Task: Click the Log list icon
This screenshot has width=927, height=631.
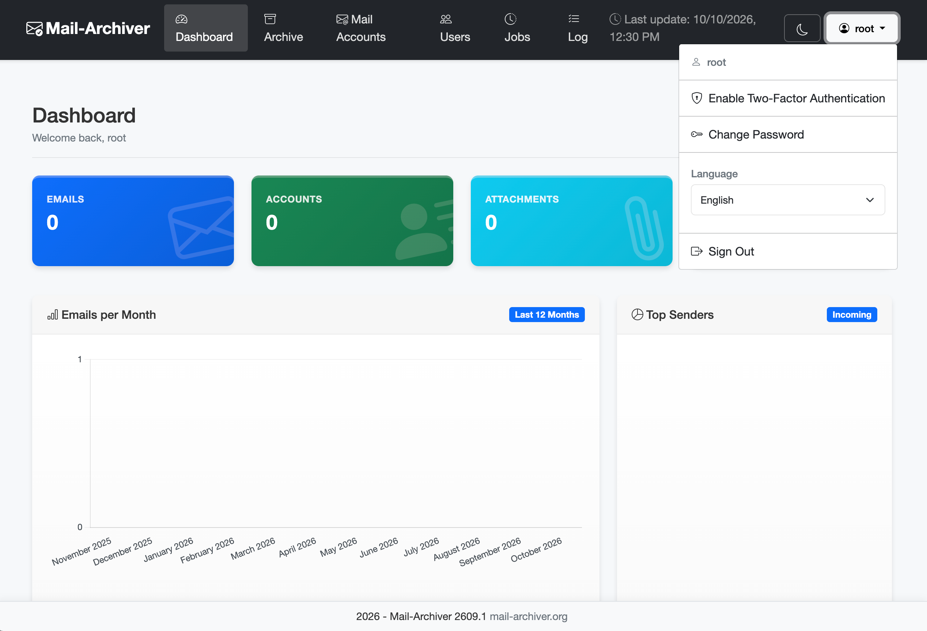Action: (574, 19)
